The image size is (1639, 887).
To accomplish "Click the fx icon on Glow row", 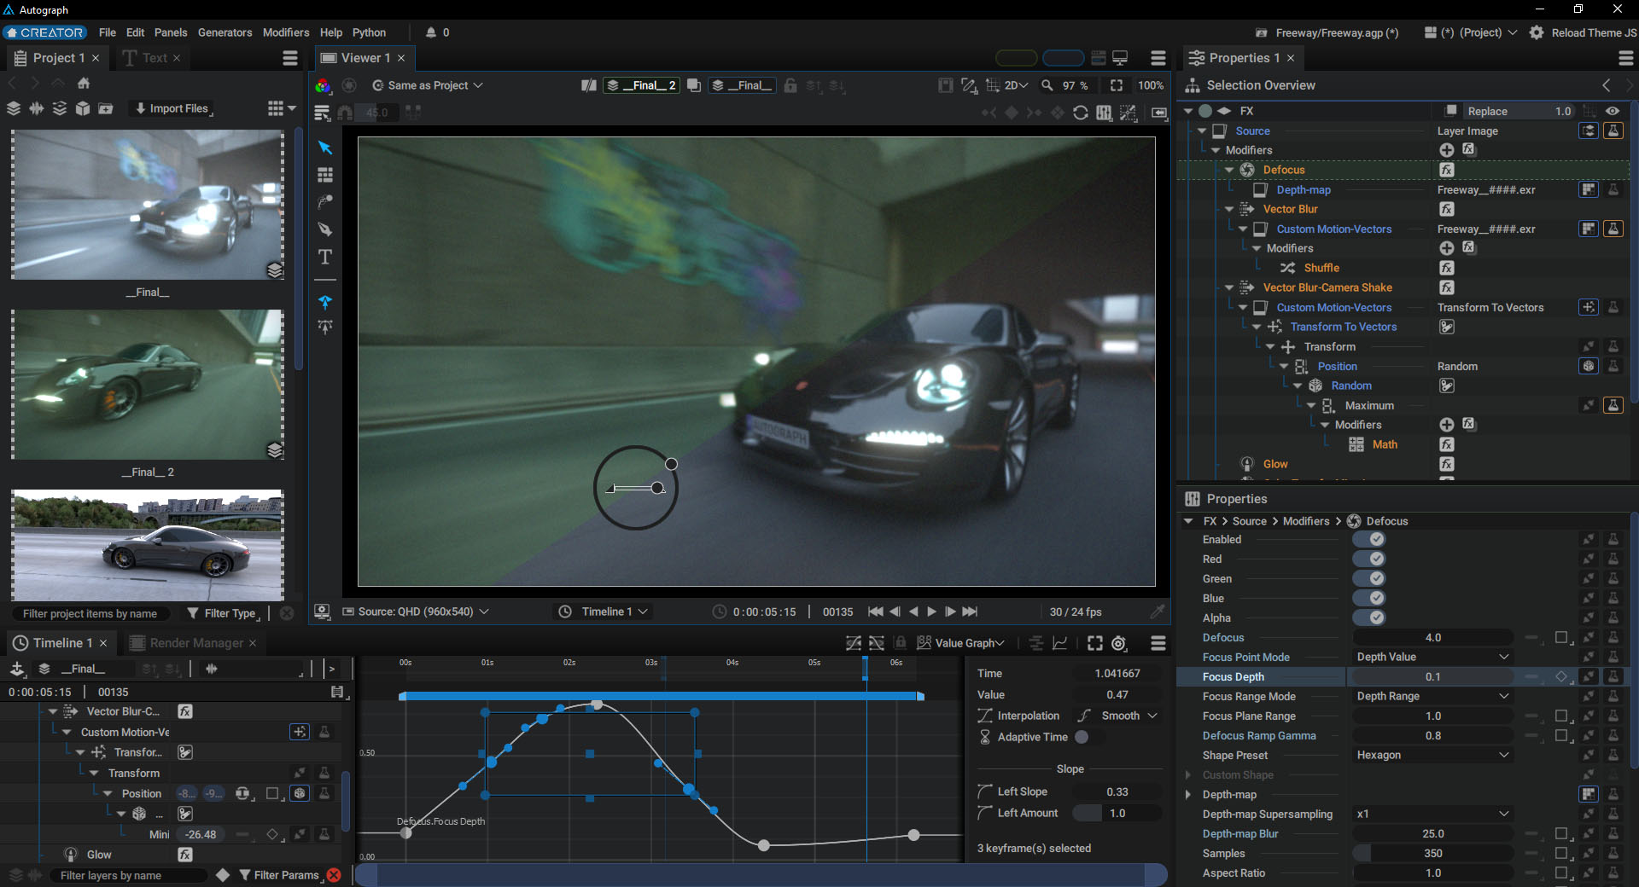I will coord(1446,464).
